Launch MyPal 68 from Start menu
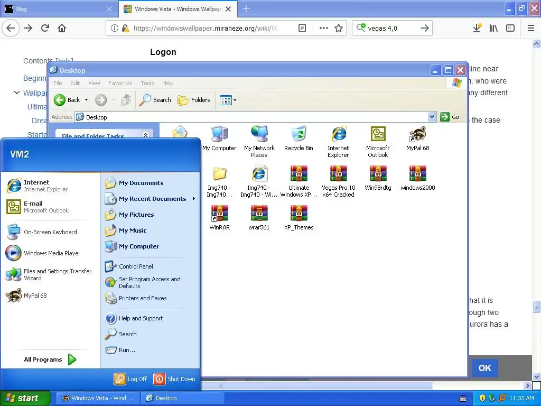 pos(51,296)
